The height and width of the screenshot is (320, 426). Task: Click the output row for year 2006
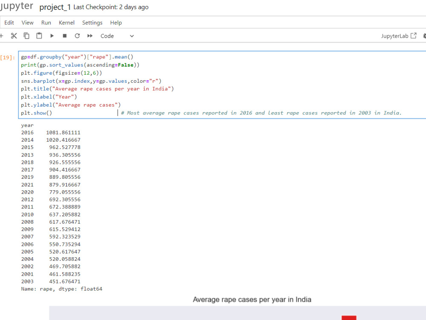point(51,244)
